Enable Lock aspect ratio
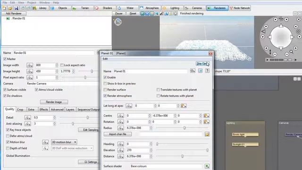Viewport: 302px width, 170px height. (x=62, y=65)
